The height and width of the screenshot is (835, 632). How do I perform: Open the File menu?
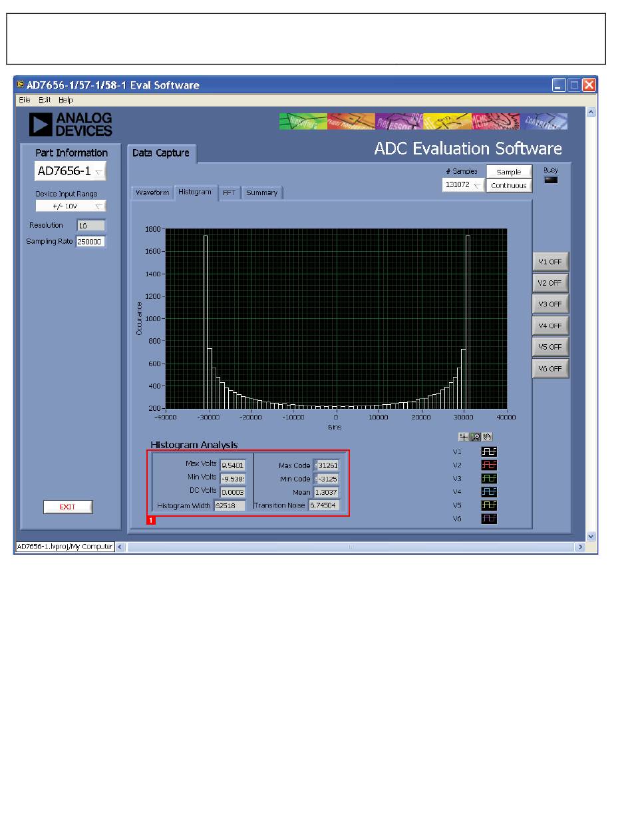(25, 100)
